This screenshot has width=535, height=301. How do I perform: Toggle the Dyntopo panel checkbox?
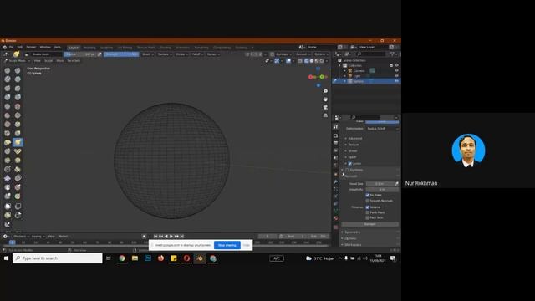[x=347, y=170]
